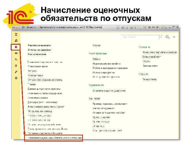The width and height of the screenshot is (189, 142).
Task: Open the personnel section with the people icon
Action: click(16, 40)
